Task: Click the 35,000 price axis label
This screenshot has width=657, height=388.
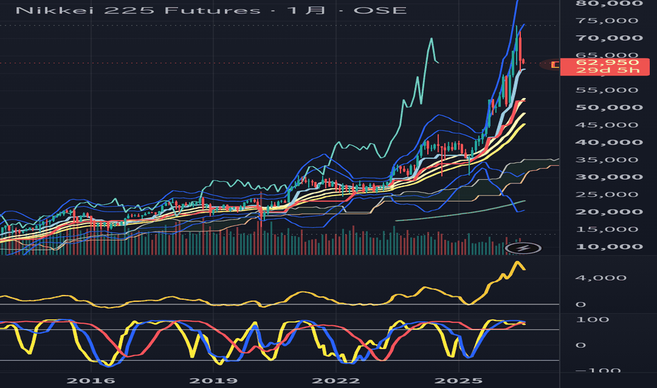Action: pos(607,159)
